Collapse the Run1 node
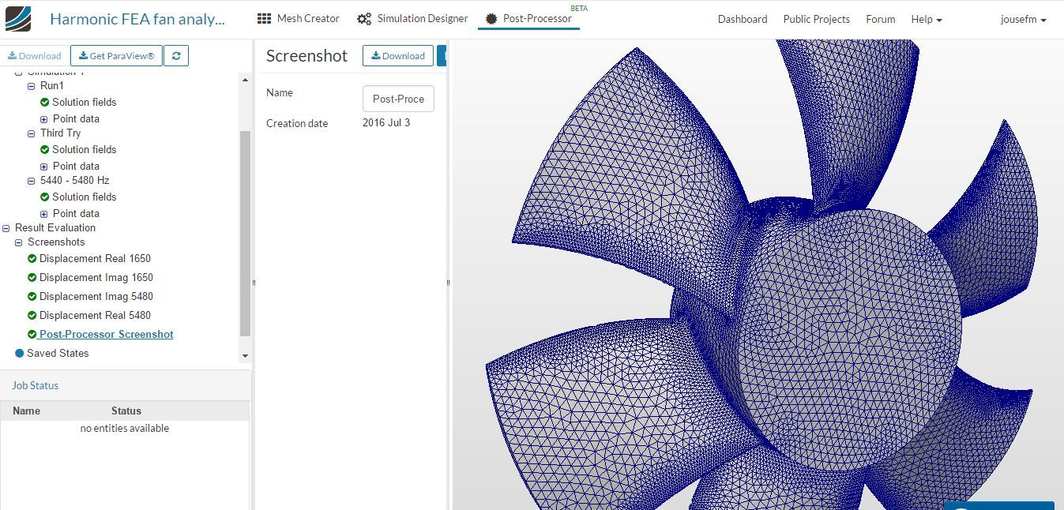 pyautogui.click(x=32, y=86)
